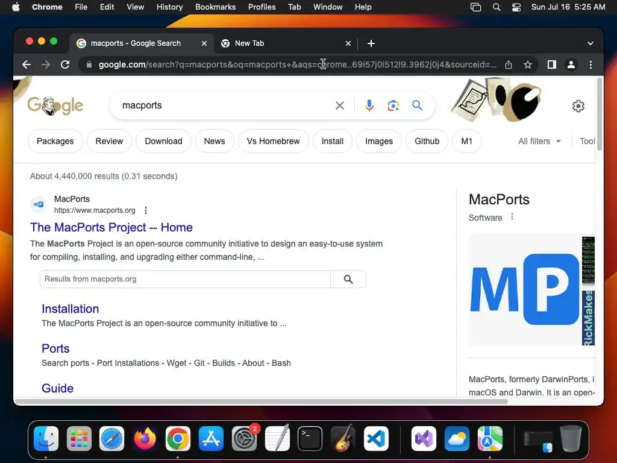Viewport: 617px width, 463px height.
Task: Go back using the browser back arrow
Action: click(27, 65)
